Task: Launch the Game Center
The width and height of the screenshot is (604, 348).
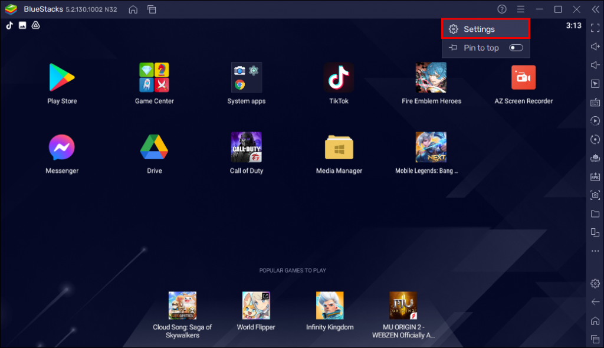Action: [x=154, y=77]
